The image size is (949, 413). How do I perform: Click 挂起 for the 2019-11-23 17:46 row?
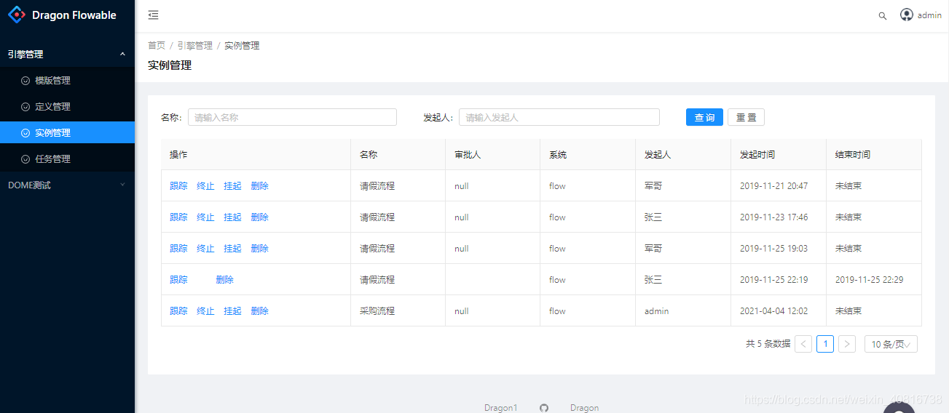tap(232, 217)
